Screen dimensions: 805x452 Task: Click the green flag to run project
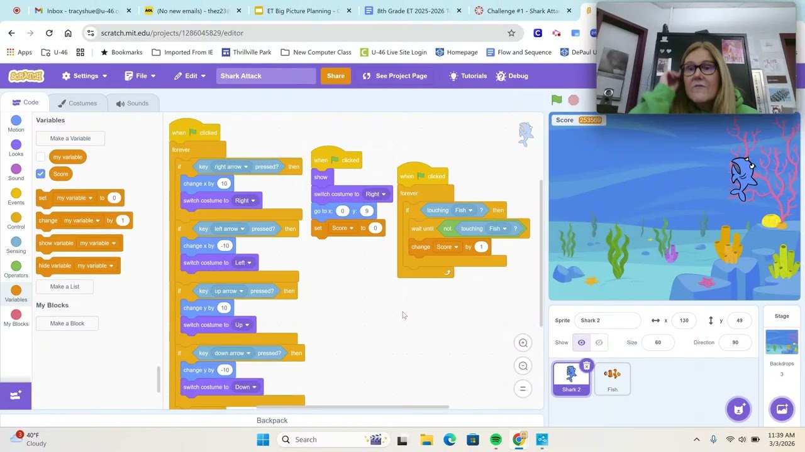(557, 100)
